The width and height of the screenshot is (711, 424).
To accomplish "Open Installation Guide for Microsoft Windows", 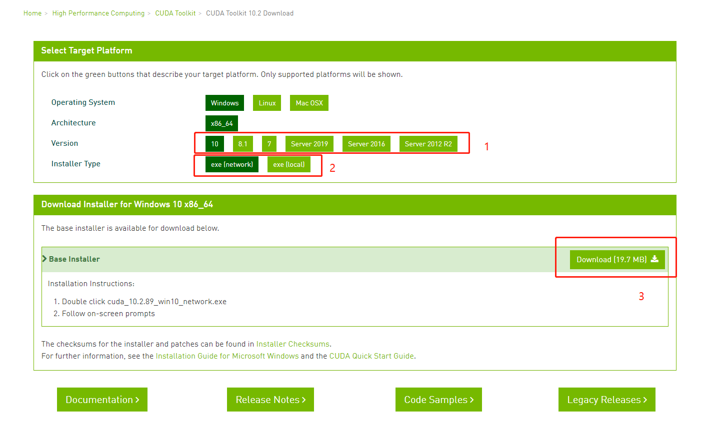I will click(227, 356).
